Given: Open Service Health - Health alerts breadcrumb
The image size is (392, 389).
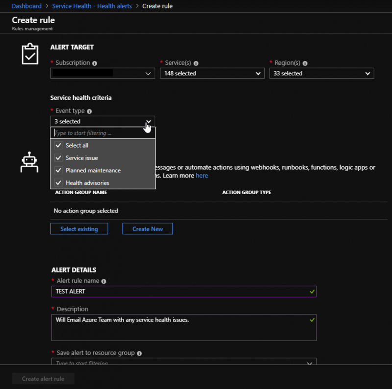Looking at the screenshot, I should (92, 6).
